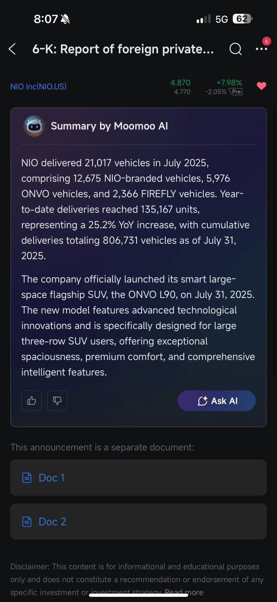Tap the Summary by Moomoo AI header
The image size is (277, 602).
point(110,126)
